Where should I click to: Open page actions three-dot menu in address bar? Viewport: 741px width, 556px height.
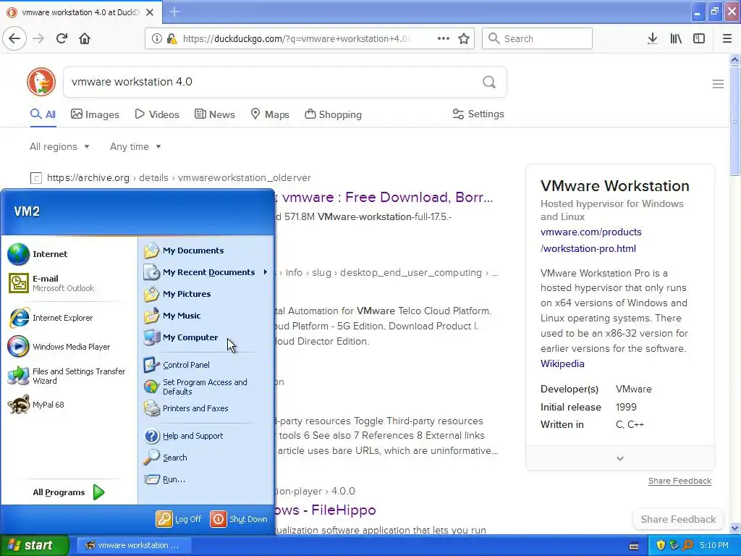(x=444, y=38)
